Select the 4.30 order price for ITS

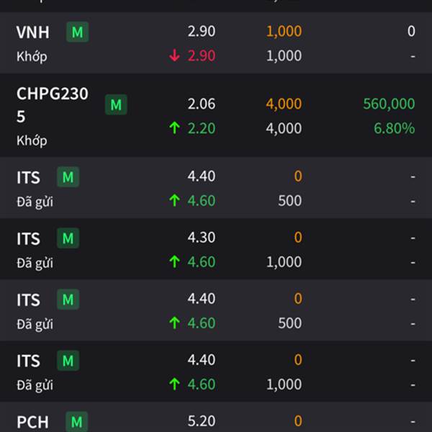[202, 237]
